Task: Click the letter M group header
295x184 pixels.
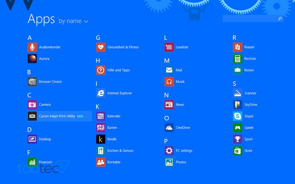Action: pyautogui.click(x=167, y=61)
